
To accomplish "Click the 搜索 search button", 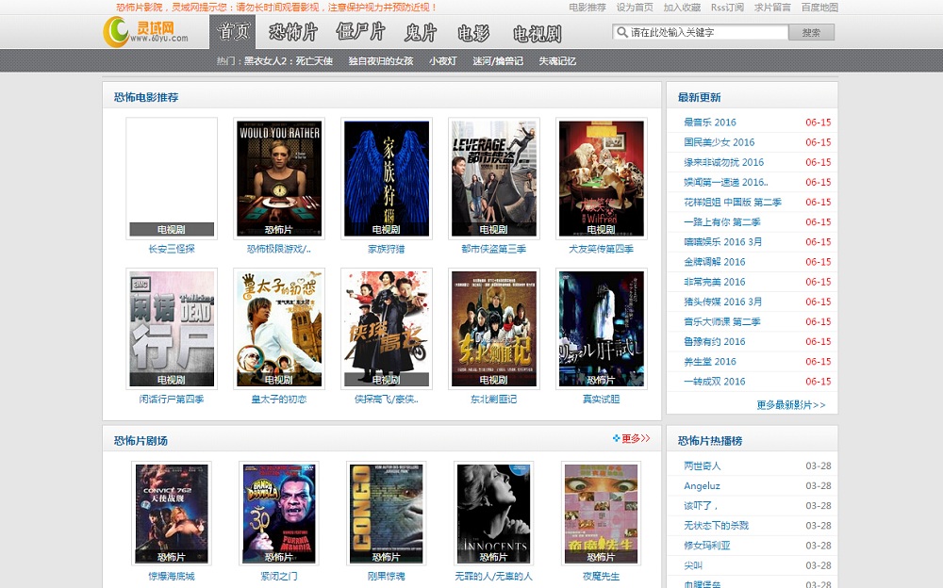I will click(x=811, y=32).
